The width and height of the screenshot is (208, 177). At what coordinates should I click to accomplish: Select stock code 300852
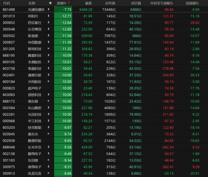(x=9, y=22)
